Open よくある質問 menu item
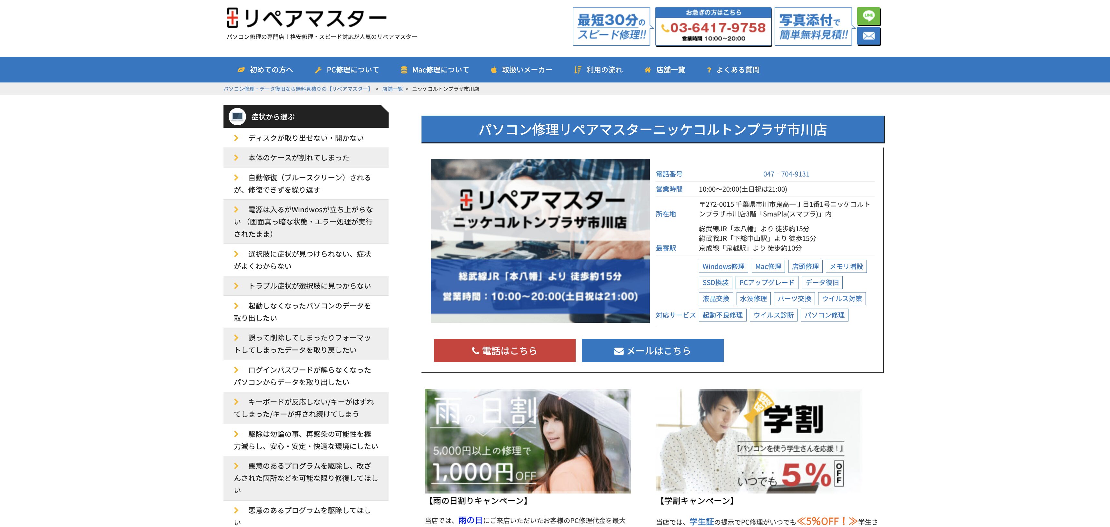 pyautogui.click(x=733, y=70)
